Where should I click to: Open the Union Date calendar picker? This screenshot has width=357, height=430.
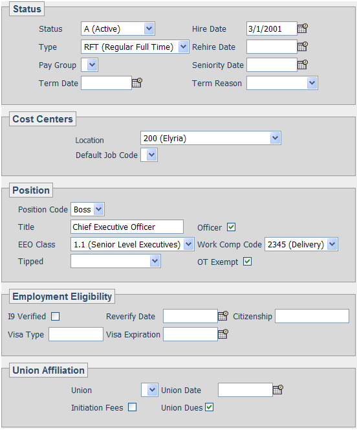[278, 389]
